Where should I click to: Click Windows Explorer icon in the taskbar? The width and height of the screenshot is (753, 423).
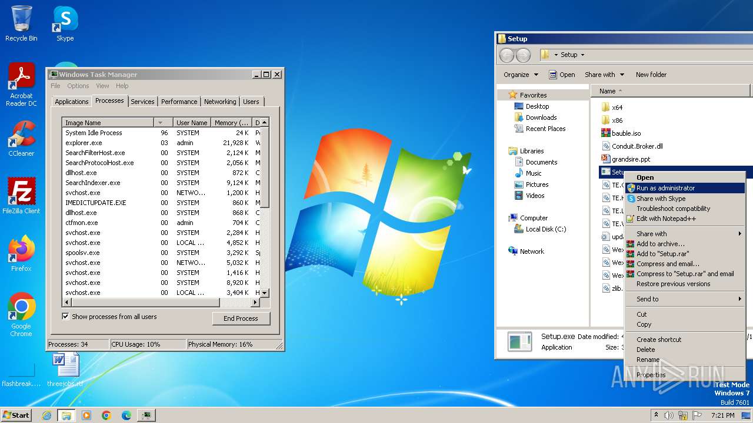(66, 415)
